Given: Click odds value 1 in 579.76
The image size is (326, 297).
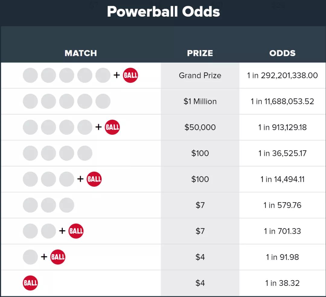Looking at the screenshot, I should (x=282, y=205).
